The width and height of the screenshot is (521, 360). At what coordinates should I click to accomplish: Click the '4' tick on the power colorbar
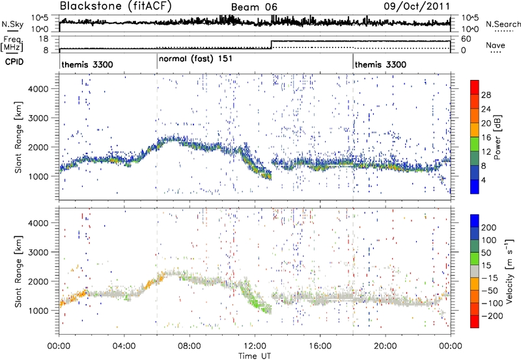483,180
